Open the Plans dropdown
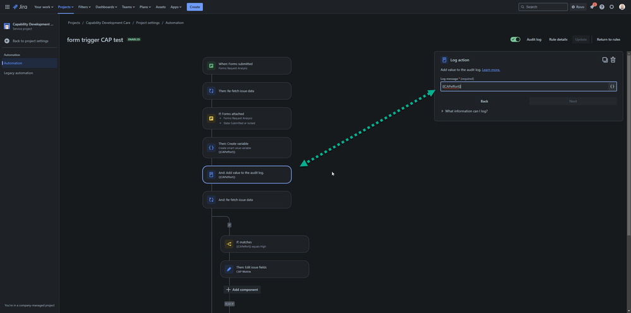 point(146,7)
